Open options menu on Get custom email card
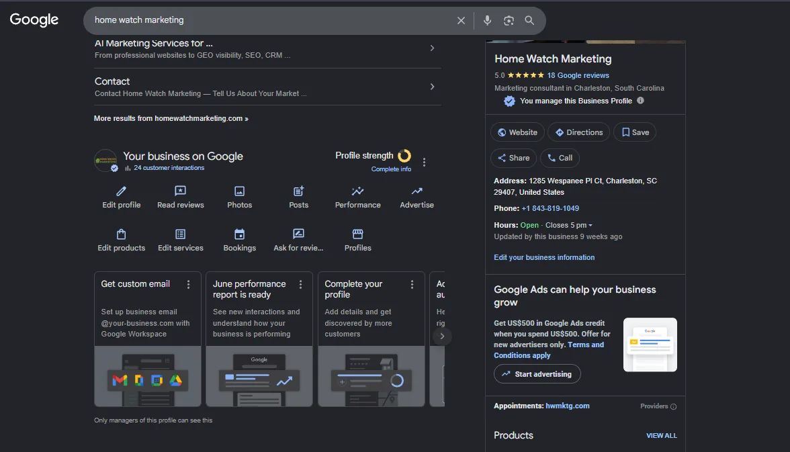790x452 pixels. 188,285
